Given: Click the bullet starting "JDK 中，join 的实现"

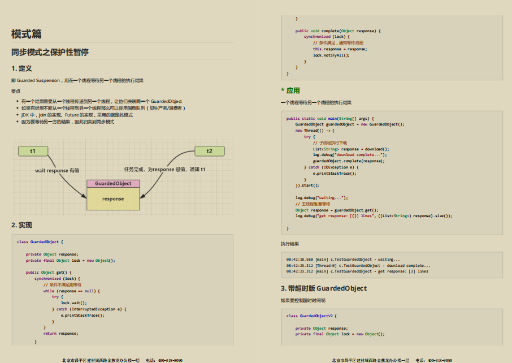Looking at the screenshot, I should click(x=77, y=115).
